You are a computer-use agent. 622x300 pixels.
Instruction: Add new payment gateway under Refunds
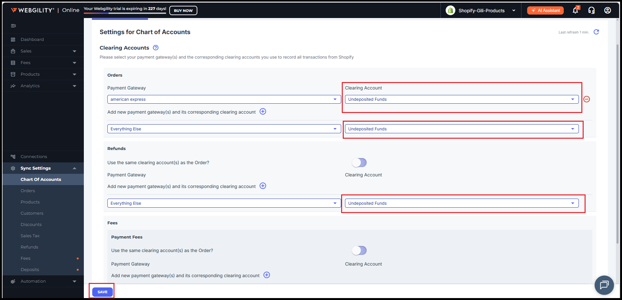pyautogui.click(x=263, y=186)
